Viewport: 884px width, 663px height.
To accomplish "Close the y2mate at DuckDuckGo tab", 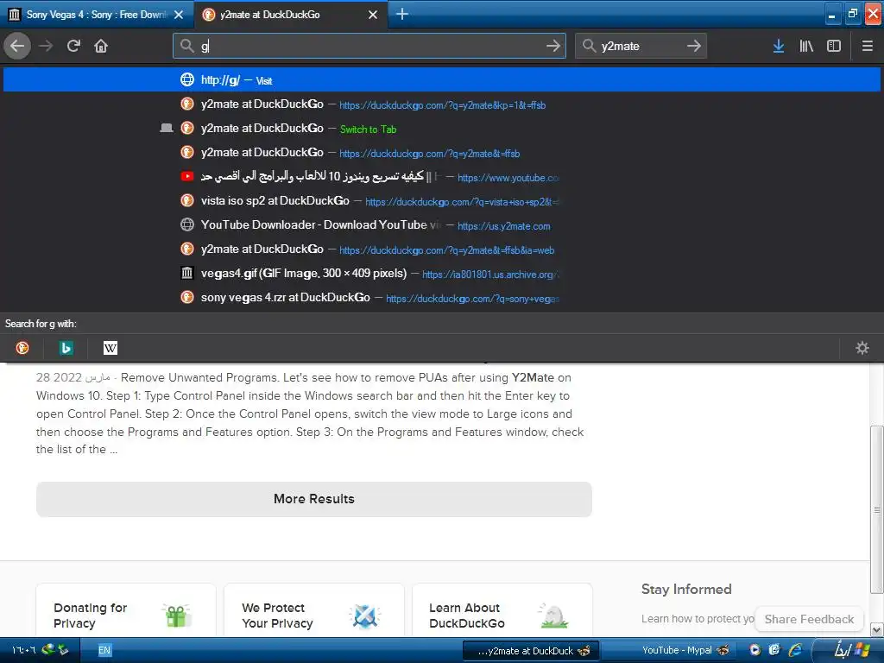I will [x=373, y=15].
